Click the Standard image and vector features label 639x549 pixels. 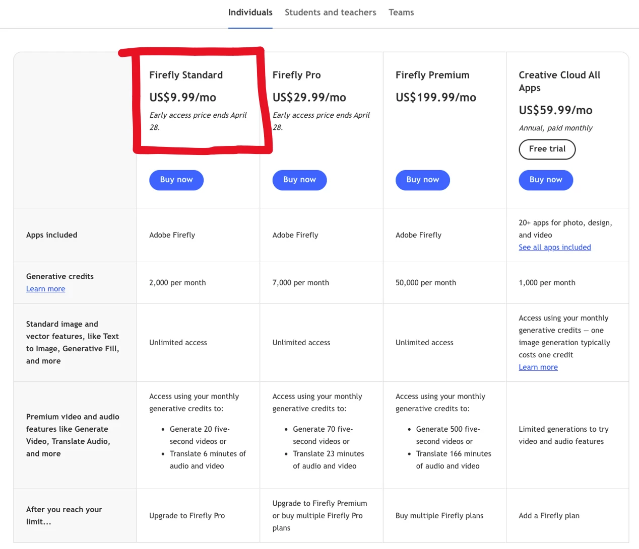[73, 343]
